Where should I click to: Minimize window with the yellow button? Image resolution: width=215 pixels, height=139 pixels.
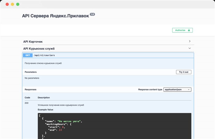click(x=12, y=4)
